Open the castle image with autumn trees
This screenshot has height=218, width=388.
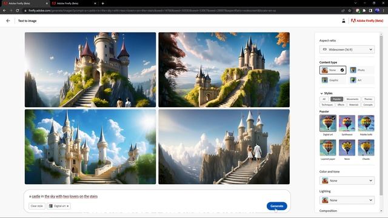click(x=224, y=70)
